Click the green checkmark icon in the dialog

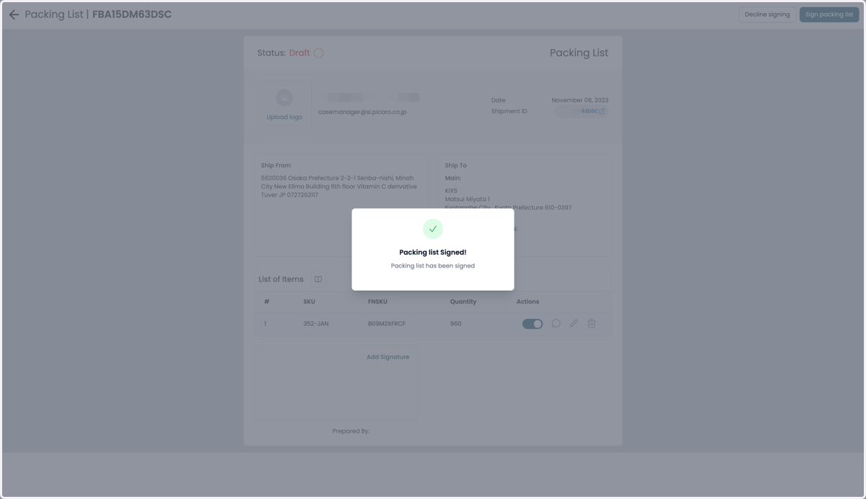tap(433, 229)
